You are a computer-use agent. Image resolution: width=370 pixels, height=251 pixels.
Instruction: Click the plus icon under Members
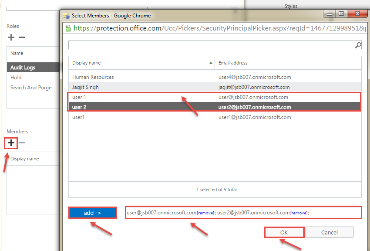11,142
